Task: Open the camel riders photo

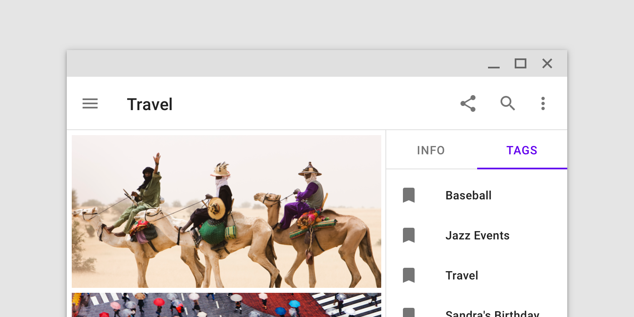Action: pos(226,211)
